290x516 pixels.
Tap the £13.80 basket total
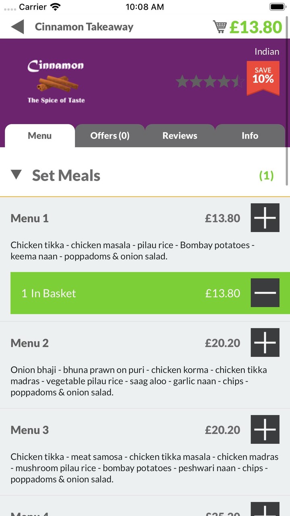click(x=256, y=27)
